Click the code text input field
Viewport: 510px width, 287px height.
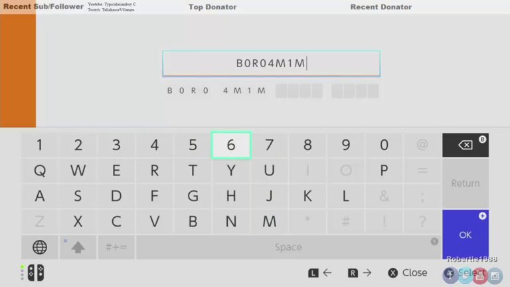(x=271, y=64)
